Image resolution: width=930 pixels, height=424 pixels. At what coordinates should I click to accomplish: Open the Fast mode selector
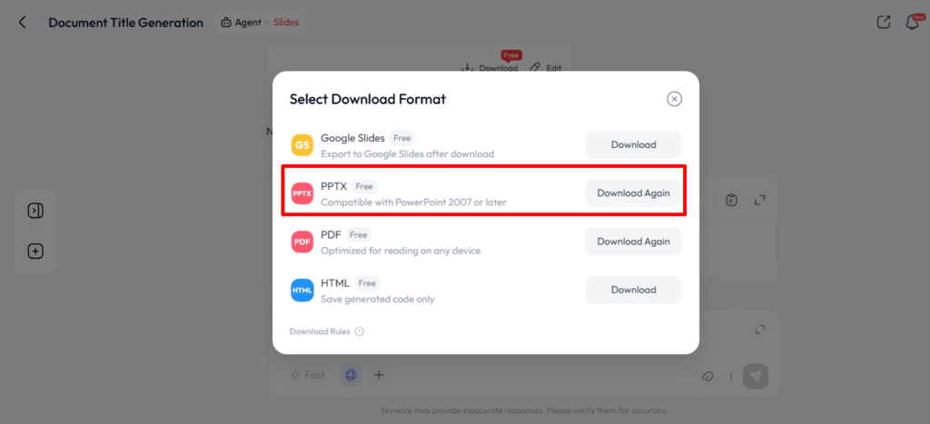pyautogui.click(x=307, y=375)
